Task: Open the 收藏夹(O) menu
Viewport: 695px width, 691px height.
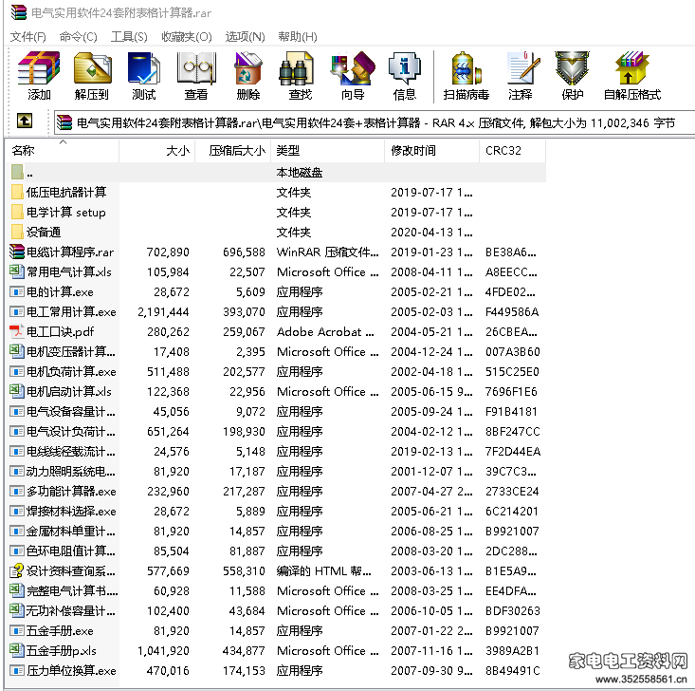Action: 186,36
